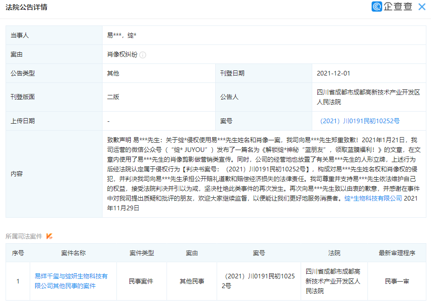Click the 其他民事 cell in the case table

point(192,281)
